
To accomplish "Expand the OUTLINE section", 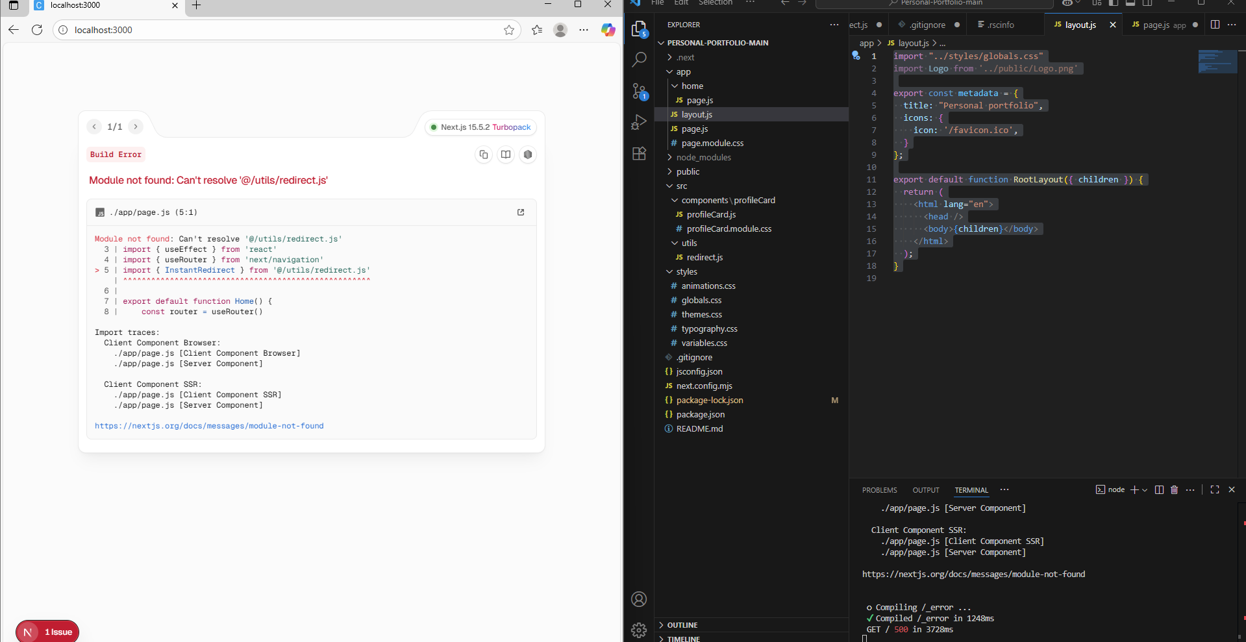I will [682, 625].
